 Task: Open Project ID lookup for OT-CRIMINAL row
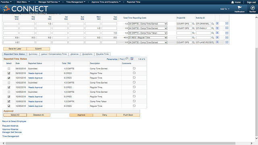(193, 24)
